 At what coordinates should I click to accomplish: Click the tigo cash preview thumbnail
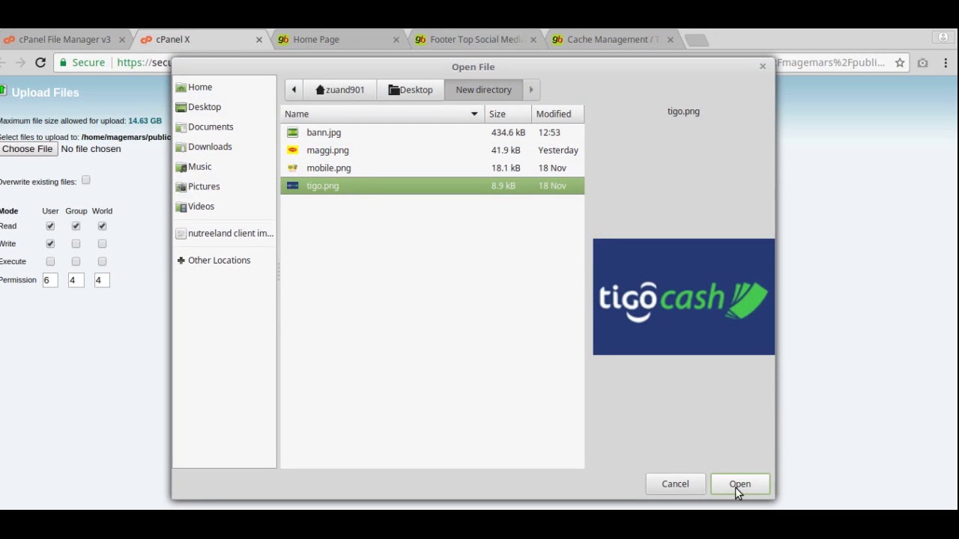683,296
